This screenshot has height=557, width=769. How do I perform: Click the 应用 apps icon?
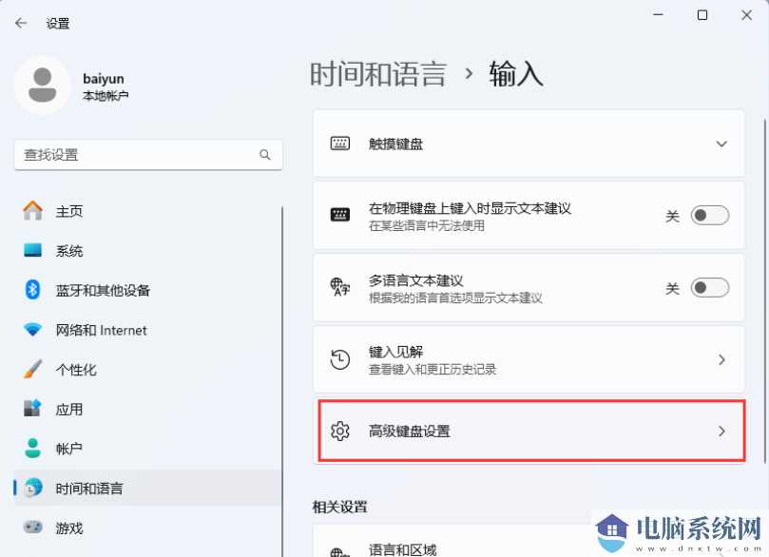point(33,409)
